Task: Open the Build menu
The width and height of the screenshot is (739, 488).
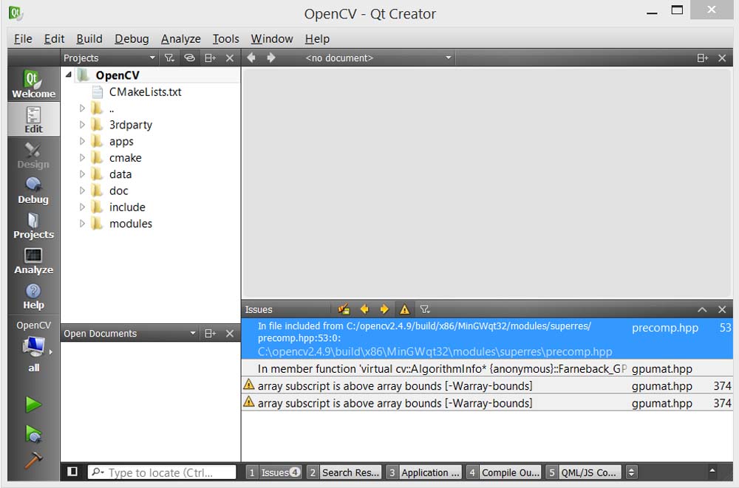Action: click(x=89, y=39)
